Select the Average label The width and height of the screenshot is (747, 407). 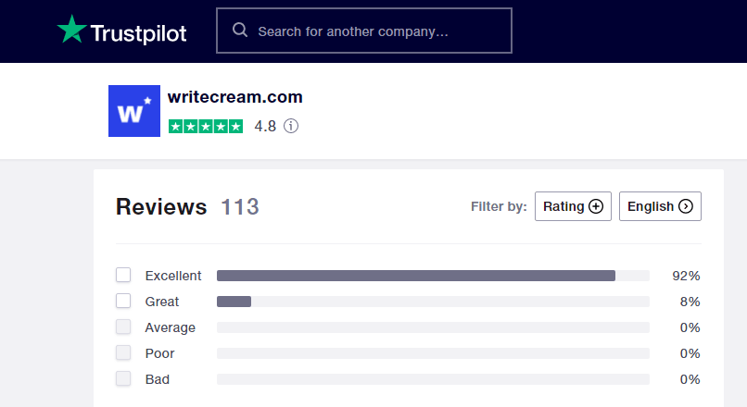point(171,327)
